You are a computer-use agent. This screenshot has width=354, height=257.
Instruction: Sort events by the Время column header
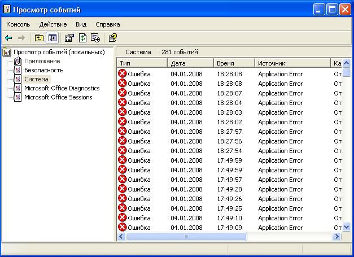click(x=234, y=63)
